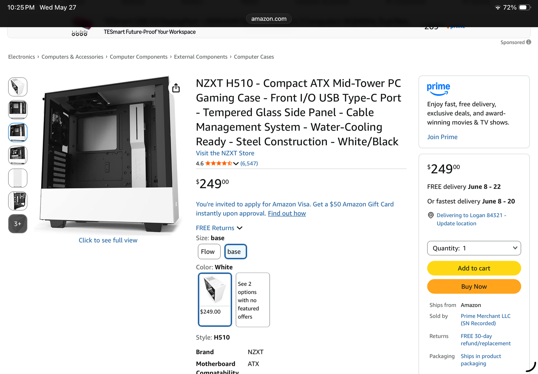Open Find out how Amazon Visa link

click(287, 213)
